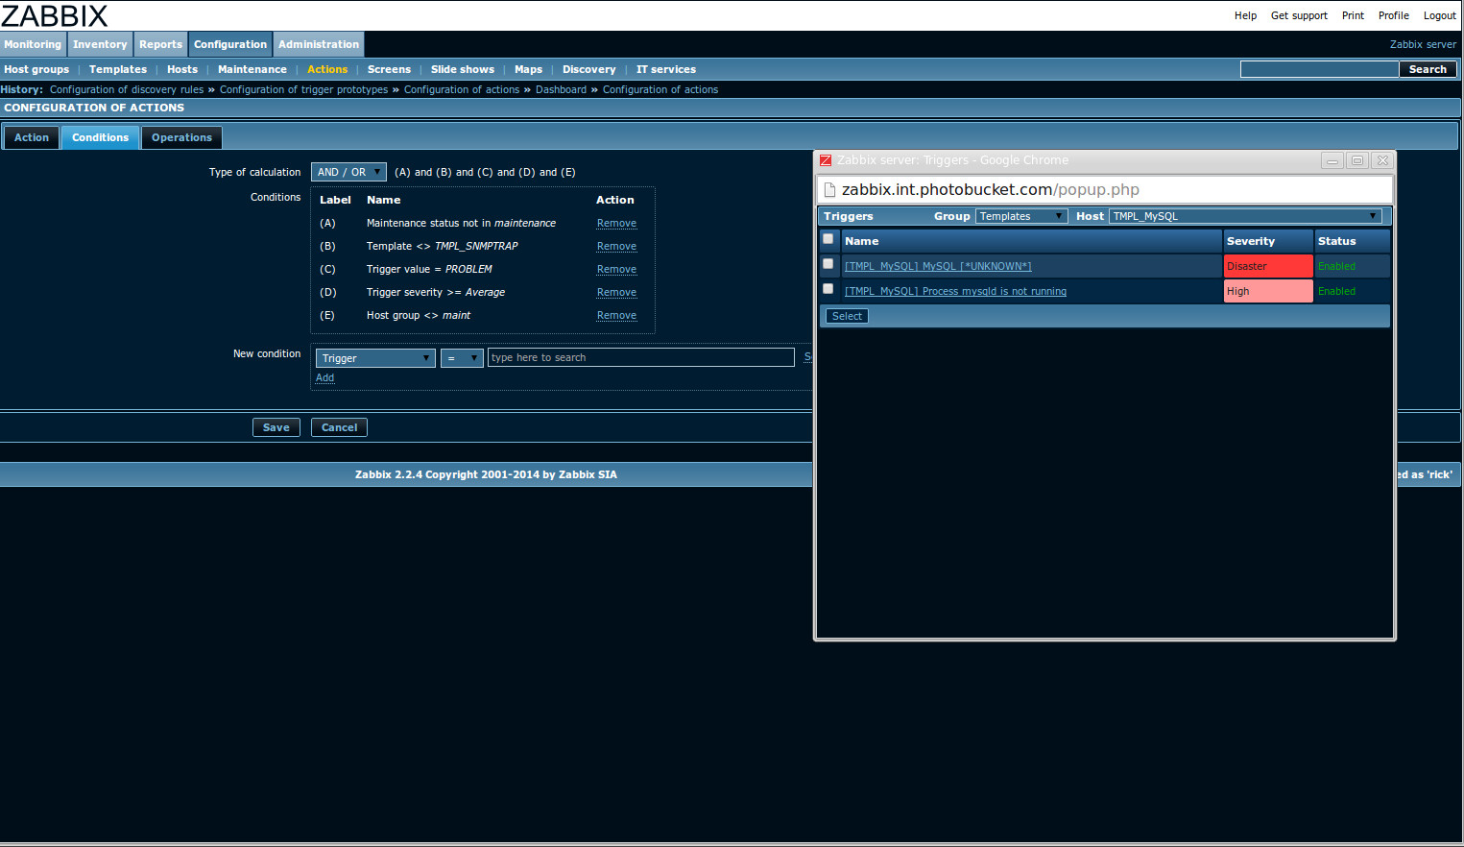Open the Inventory main menu
Screen dimensions: 1464x847
(x=100, y=44)
